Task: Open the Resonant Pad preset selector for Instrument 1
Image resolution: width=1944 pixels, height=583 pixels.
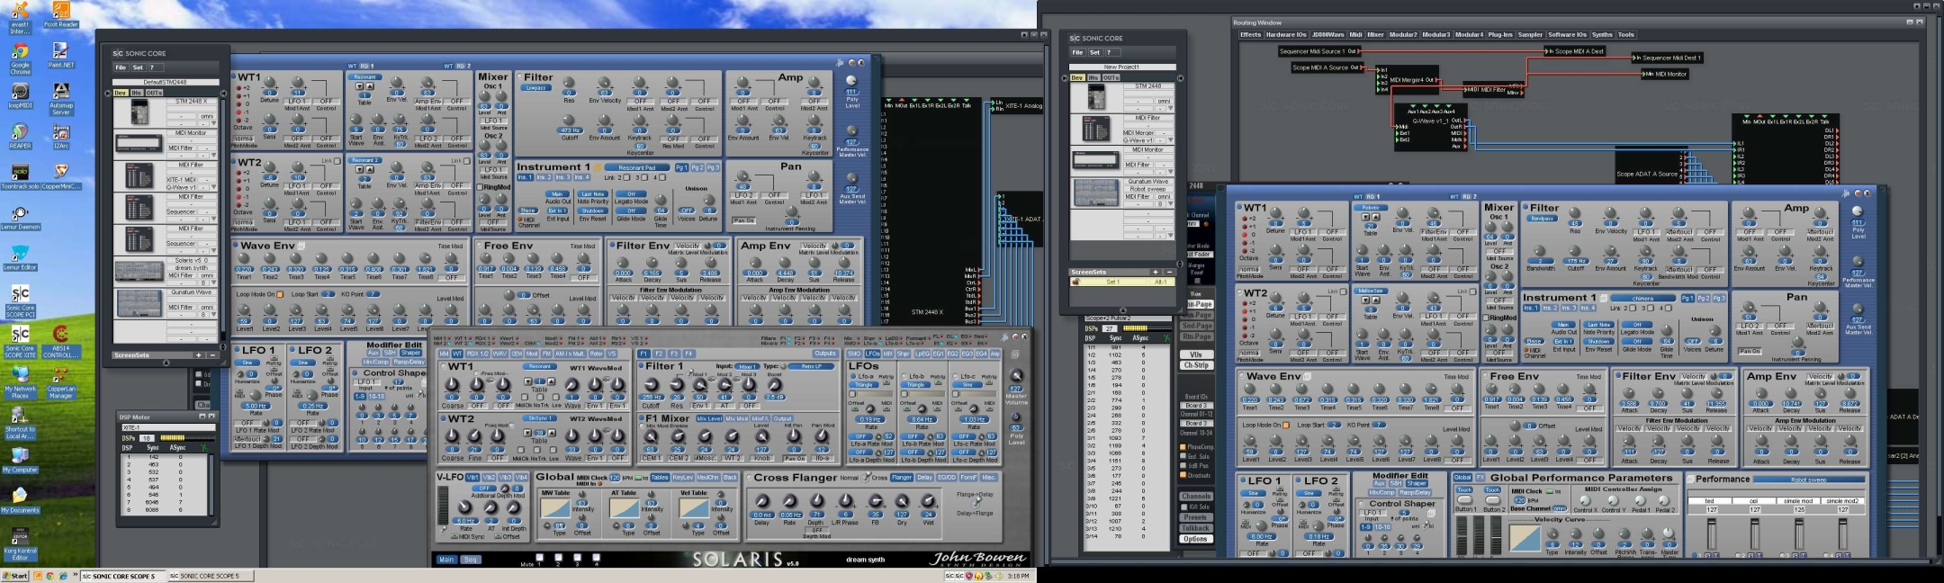Action: [x=636, y=167]
